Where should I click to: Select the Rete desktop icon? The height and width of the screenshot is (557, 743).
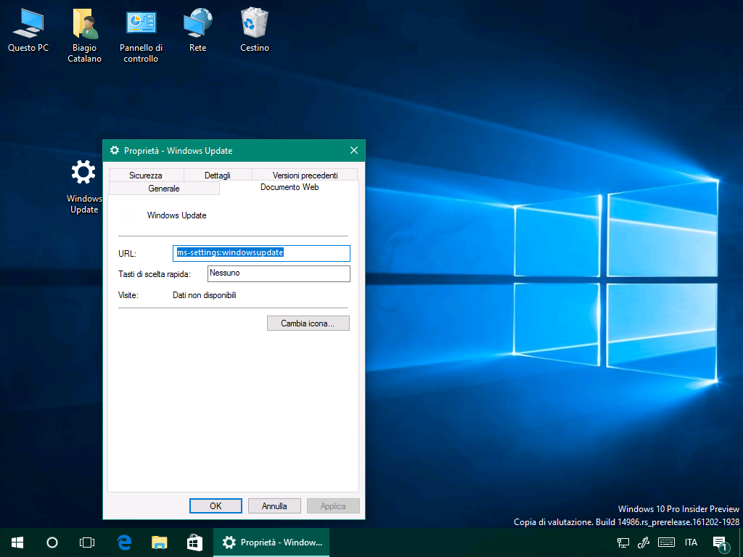pos(197,30)
